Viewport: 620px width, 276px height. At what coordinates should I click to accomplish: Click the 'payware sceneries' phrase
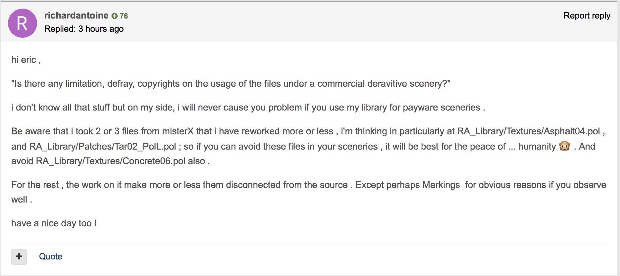tap(441, 107)
